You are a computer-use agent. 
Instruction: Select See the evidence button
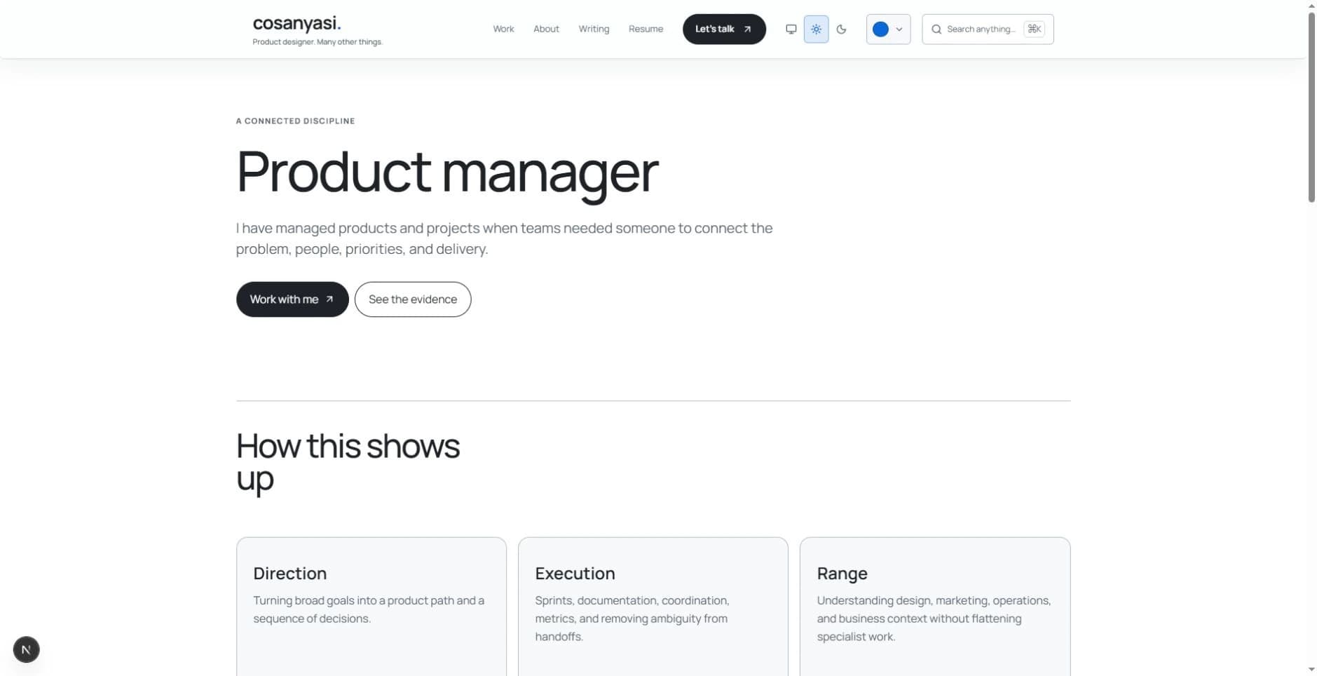tap(413, 299)
